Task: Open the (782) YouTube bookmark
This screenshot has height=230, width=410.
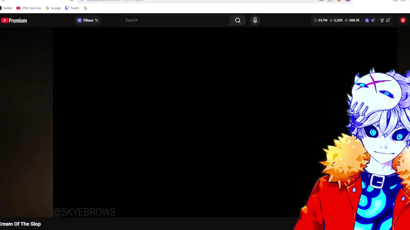Action: 29,8
